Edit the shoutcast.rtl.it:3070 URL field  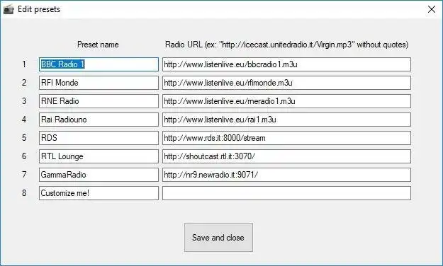[286, 156]
